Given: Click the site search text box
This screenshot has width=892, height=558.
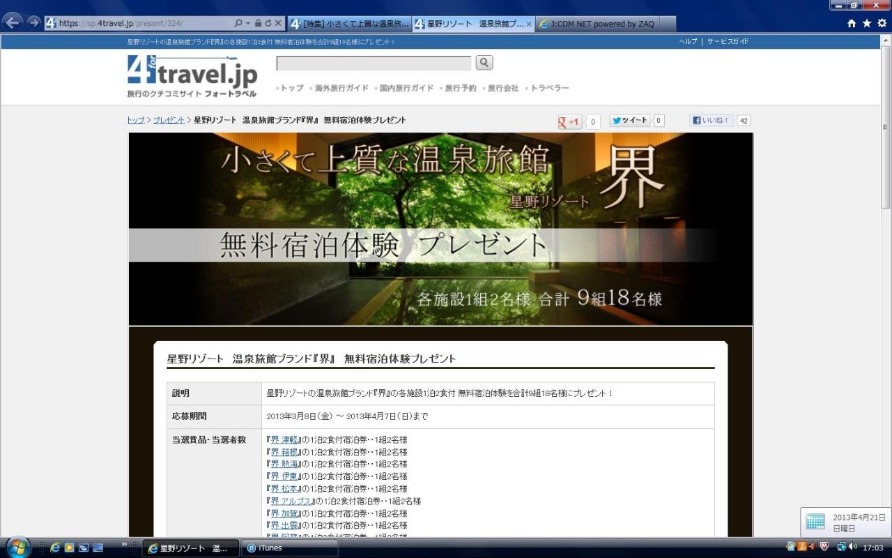Looking at the screenshot, I should (374, 63).
